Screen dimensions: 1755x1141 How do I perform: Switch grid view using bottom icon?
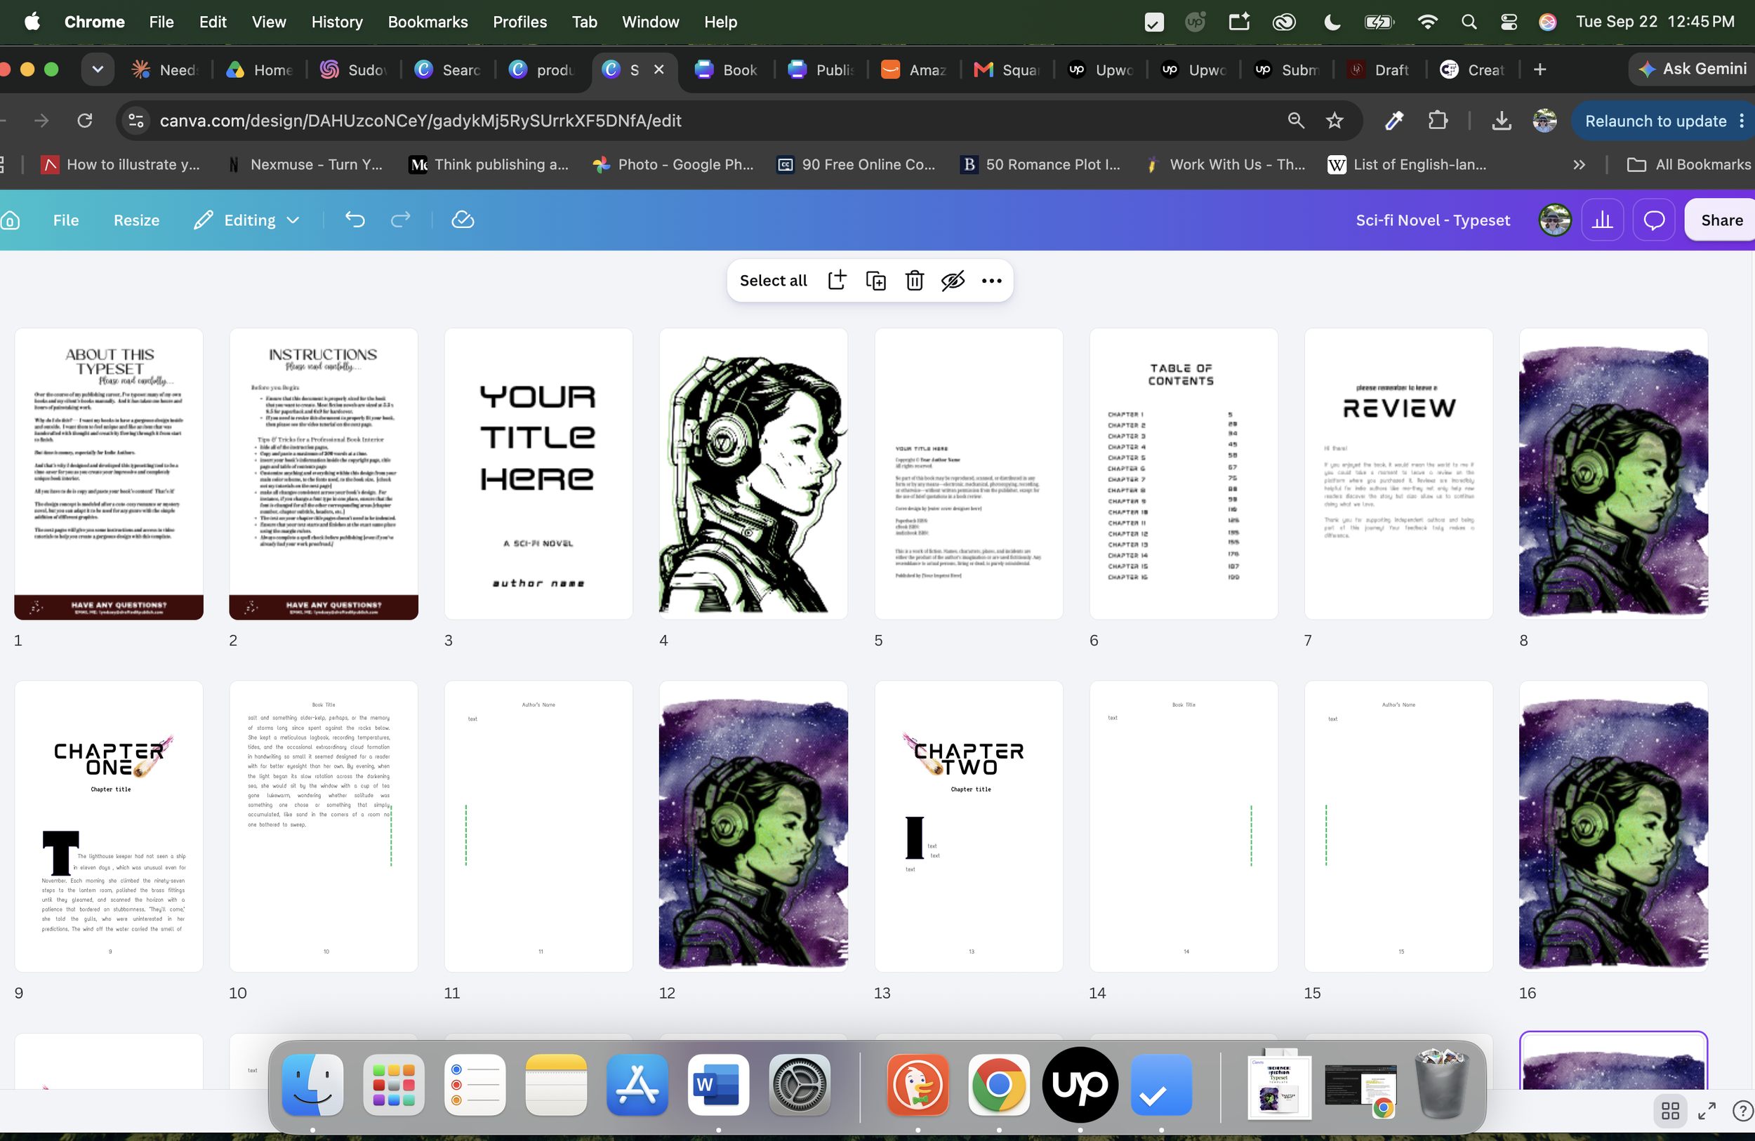pos(1670,1110)
